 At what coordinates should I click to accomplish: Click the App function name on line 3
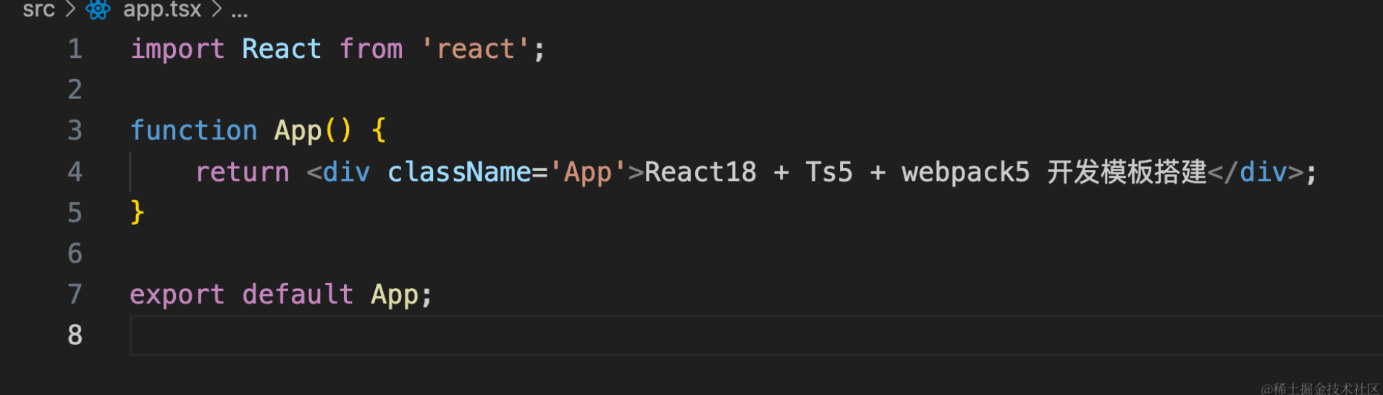point(298,131)
